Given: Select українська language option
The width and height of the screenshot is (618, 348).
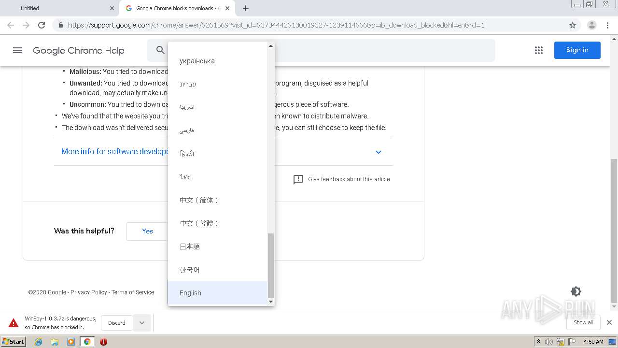Looking at the screenshot, I should pyautogui.click(x=218, y=61).
